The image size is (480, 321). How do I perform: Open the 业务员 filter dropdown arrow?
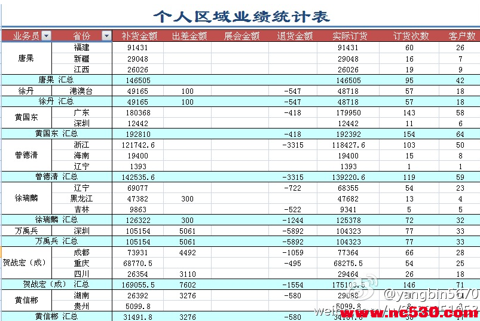(46, 36)
